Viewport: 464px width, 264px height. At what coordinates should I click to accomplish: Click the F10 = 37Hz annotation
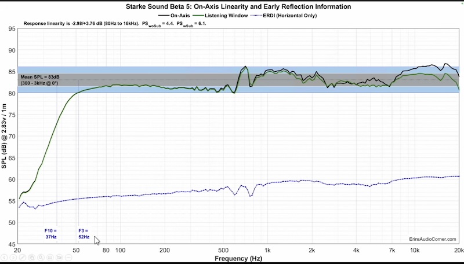click(x=51, y=233)
